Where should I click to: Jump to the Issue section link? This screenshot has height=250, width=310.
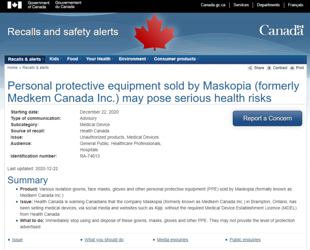17,240
